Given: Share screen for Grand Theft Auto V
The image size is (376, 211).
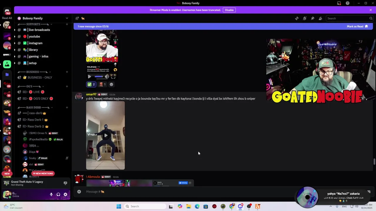Looking at the screenshot, I should pos(65,183).
